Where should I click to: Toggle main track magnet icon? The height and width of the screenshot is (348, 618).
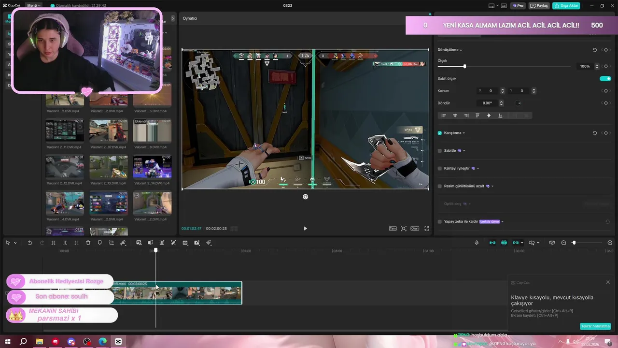[492, 243]
